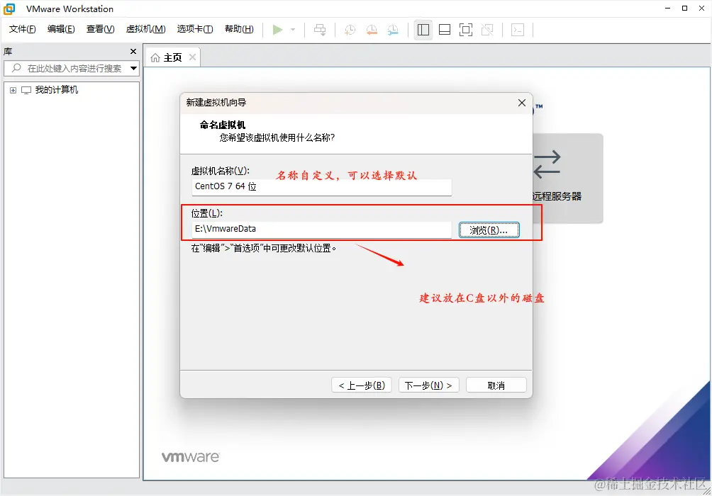Open the 帮助(H) menu

coord(239,29)
